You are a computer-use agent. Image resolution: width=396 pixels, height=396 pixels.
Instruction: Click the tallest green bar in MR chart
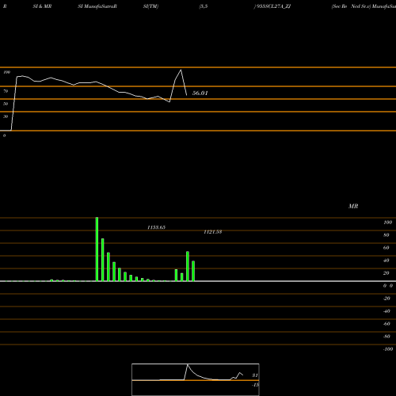click(x=97, y=249)
